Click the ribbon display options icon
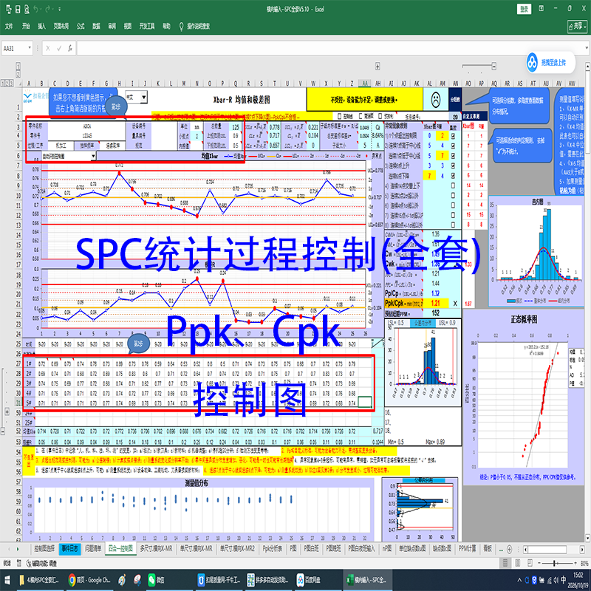Image resolution: width=591 pixels, height=591 pixels. [x=542, y=9]
